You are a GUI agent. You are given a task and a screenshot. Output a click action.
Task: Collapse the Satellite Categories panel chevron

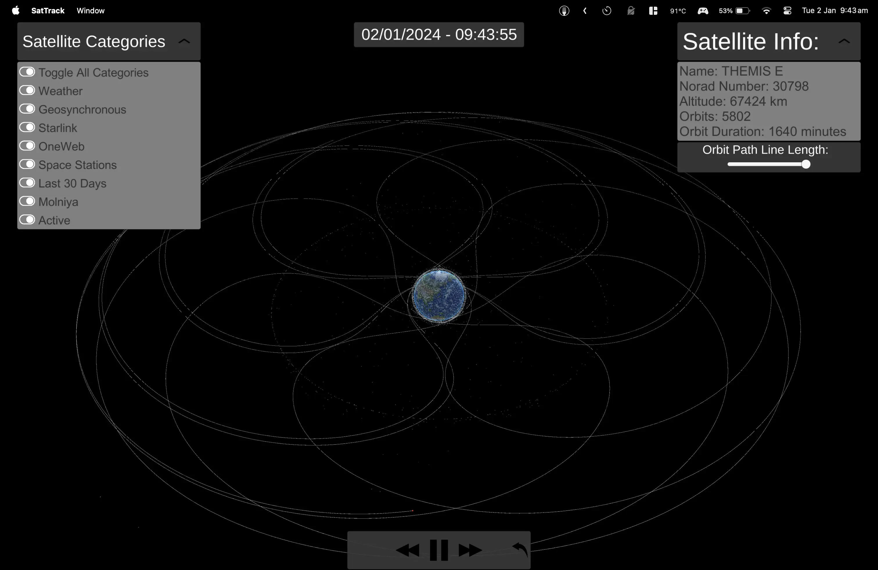(x=184, y=41)
